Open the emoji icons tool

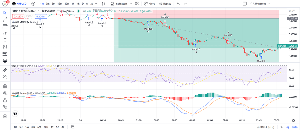(5, 60)
